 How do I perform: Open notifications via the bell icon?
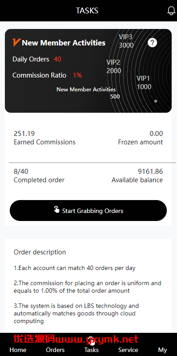171,11
